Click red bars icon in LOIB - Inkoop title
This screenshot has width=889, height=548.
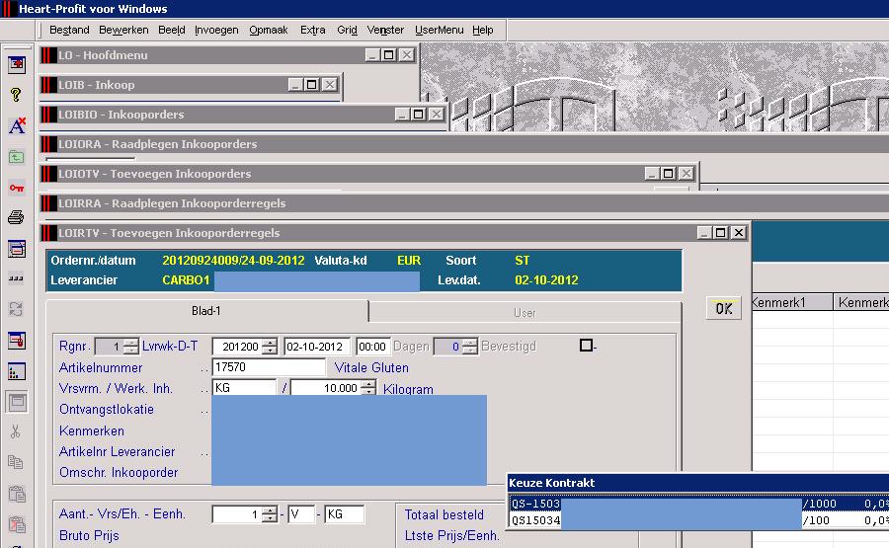point(48,85)
